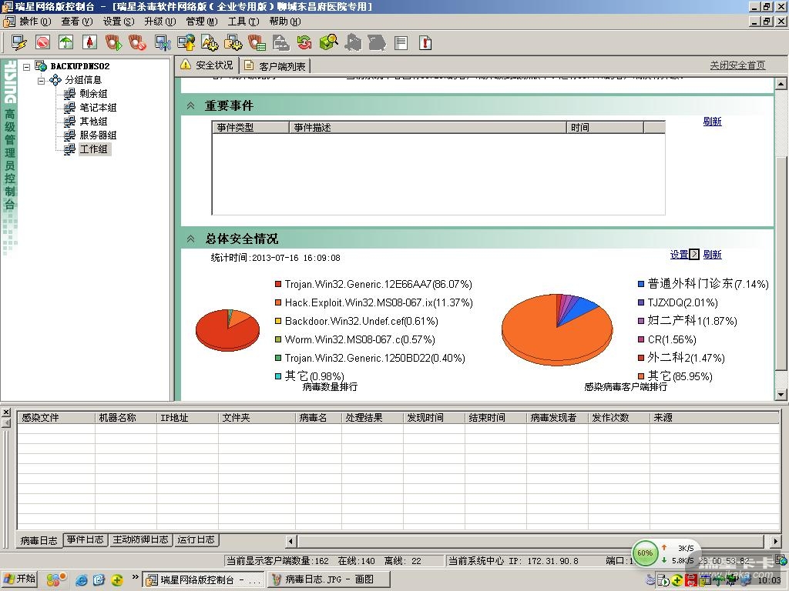
Task: Click the yellow warning icon on 安全状况 tab
Action: pyautogui.click(x=186, y=65)
